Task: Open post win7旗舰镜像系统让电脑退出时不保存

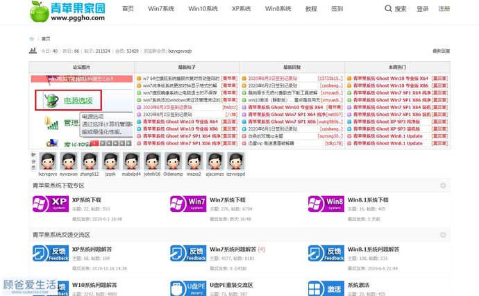Action: click(x=180, y=93)
